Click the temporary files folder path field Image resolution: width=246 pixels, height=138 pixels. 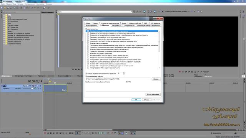tap(118, 79)
